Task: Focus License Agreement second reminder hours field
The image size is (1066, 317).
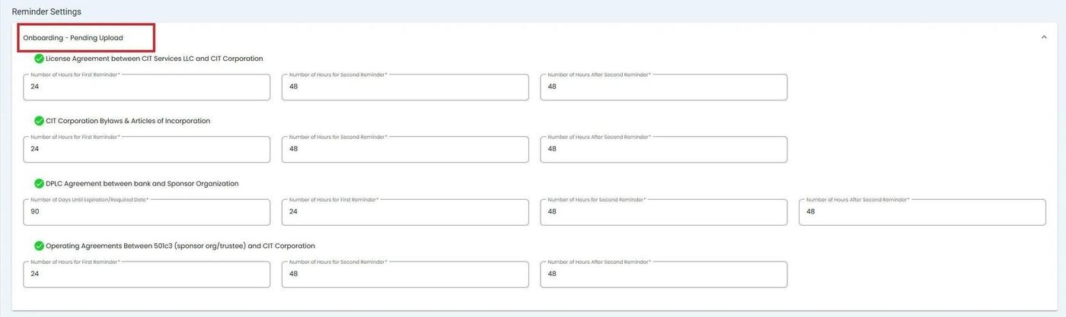Action: click(404, 87)
